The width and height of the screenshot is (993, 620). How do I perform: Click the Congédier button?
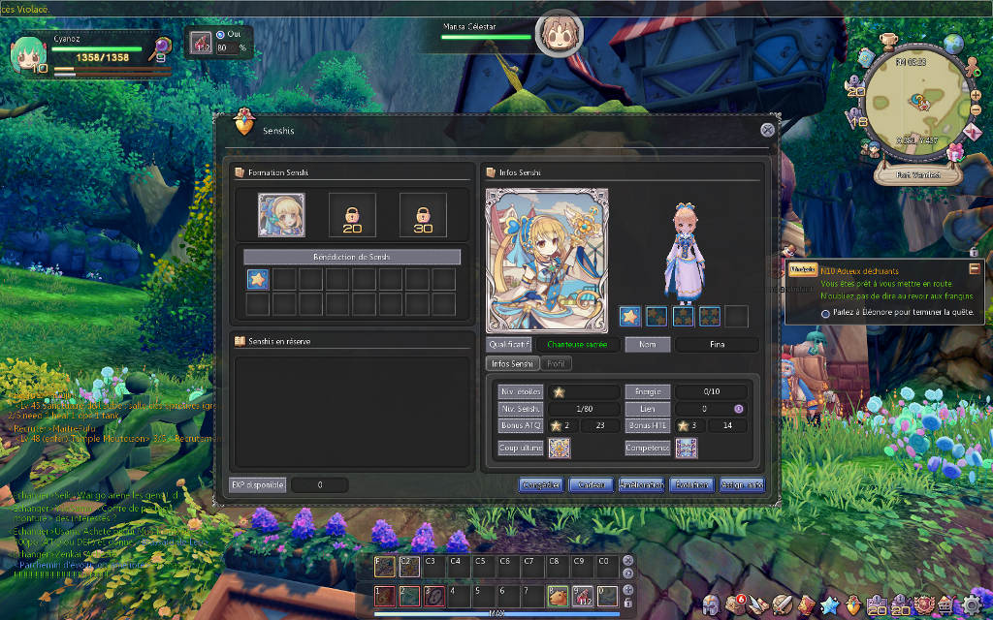541,484
